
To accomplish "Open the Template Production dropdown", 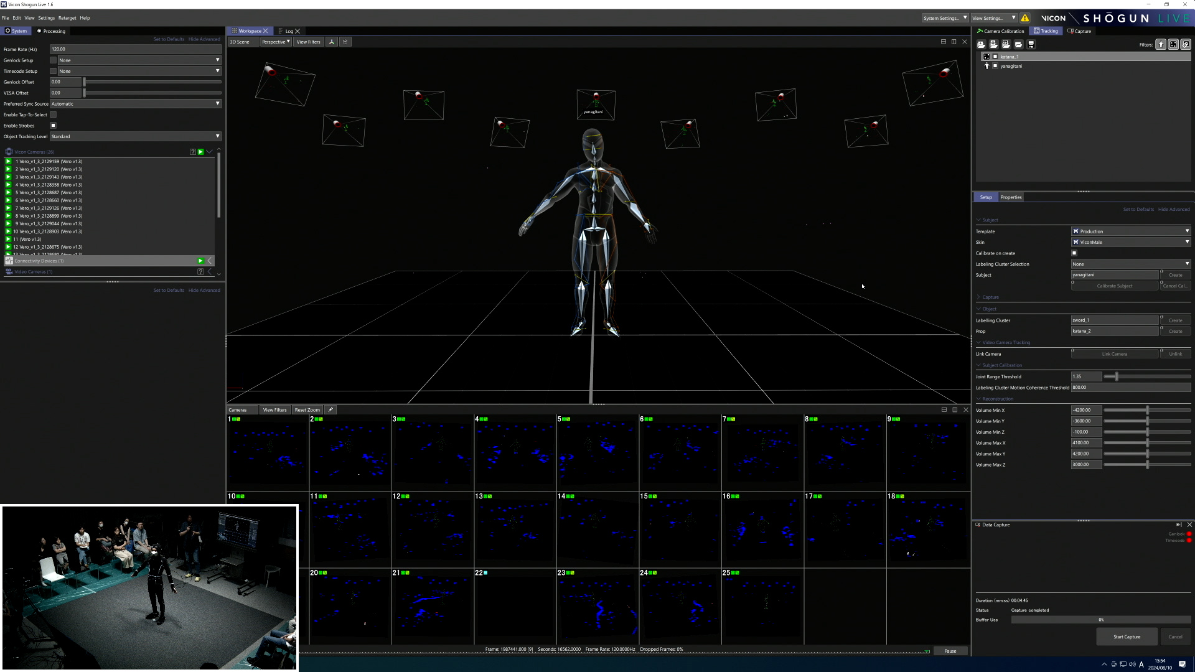I will [x=1130, y=231].
